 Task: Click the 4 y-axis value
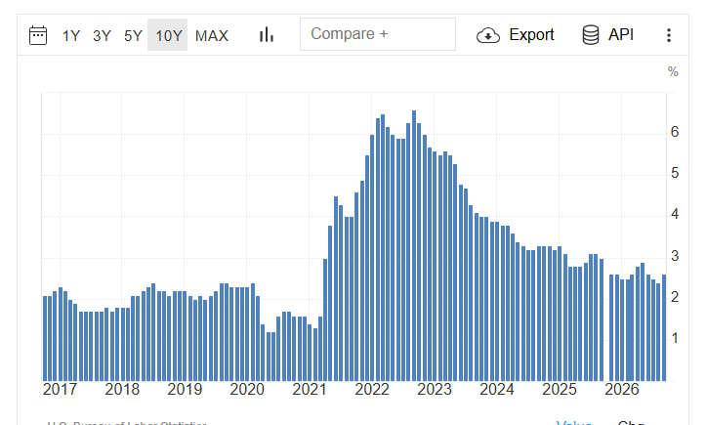pos(675,214)
